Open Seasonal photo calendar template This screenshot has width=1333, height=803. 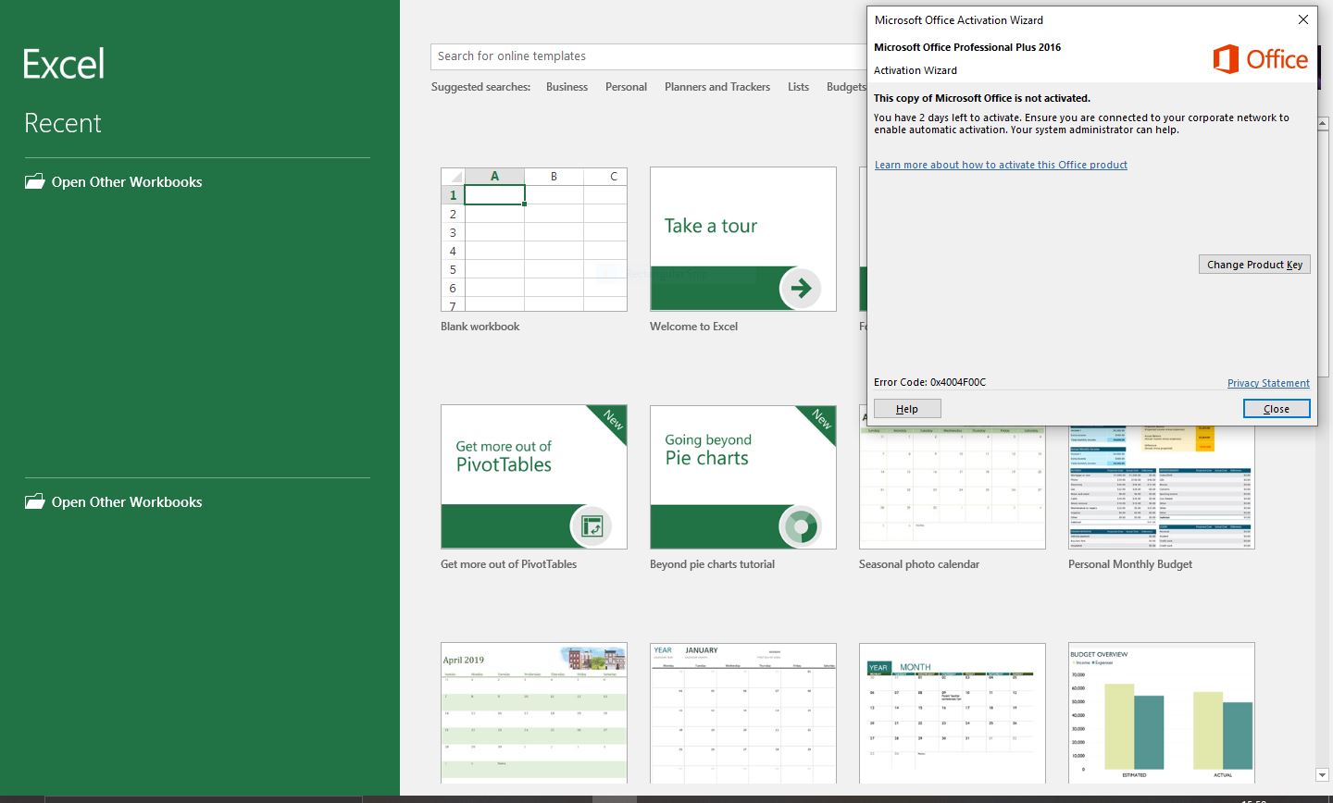tap(953, 488)
